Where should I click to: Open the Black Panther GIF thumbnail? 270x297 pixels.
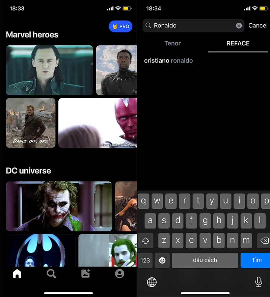[x=116, y=70]
